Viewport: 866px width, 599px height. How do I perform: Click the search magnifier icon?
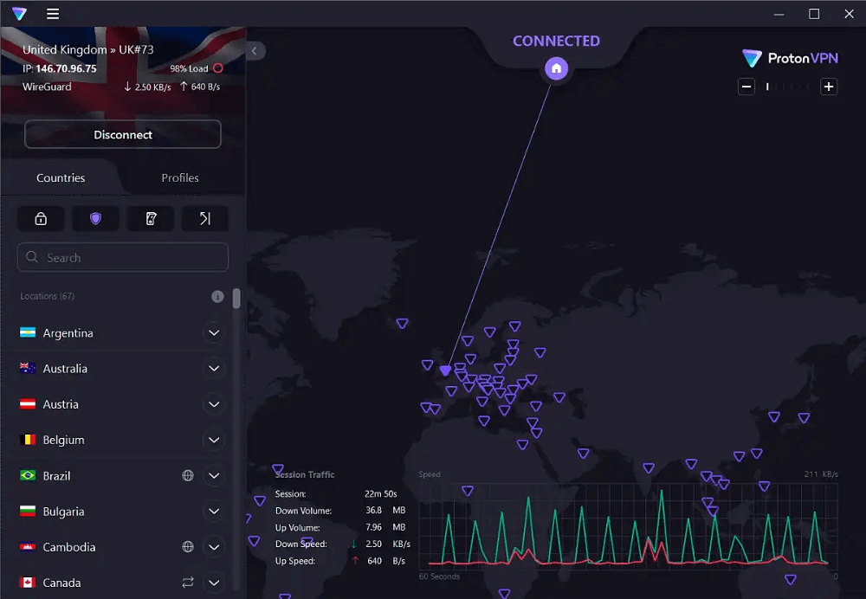pyautogui.click(x=32, y=257)
